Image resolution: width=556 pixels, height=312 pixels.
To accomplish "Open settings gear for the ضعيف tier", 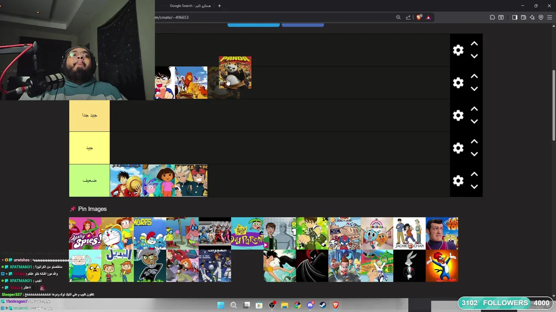I will (458, 181).
